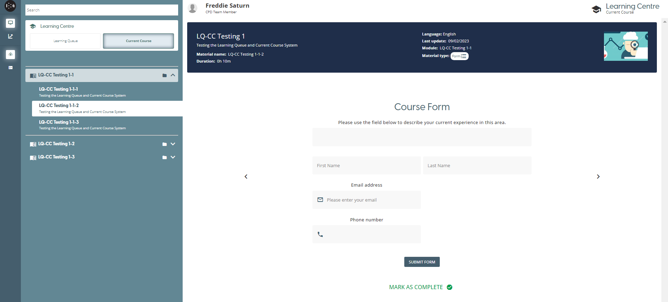Click the folder icon on LQ-CC Testing 1-3
This screenshot has width=668, height=302.
[x=165, y=157]
